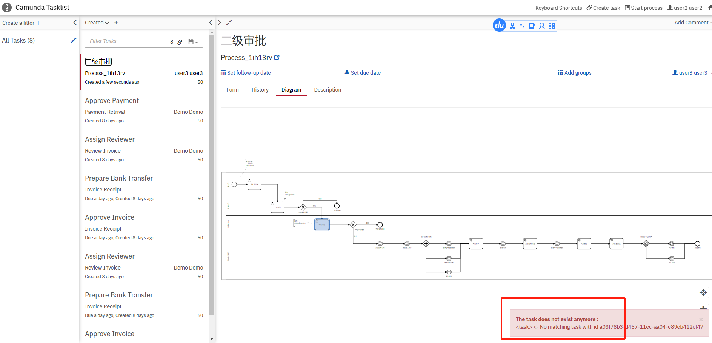Click Add groups
The image size is (712, 343).
(575, 73)
